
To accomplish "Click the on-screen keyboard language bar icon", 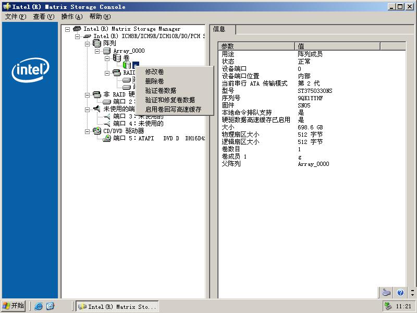I will (x=386, y=293).
